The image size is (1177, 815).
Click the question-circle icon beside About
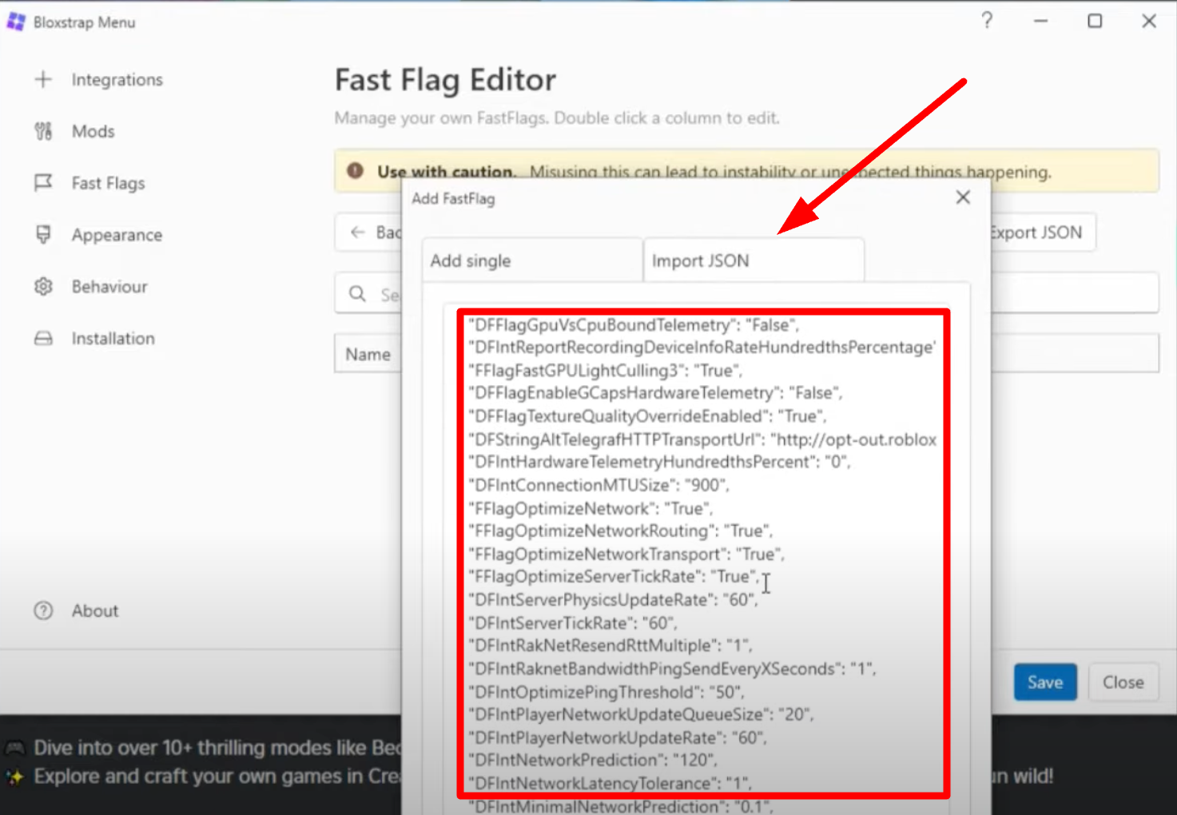43,610
